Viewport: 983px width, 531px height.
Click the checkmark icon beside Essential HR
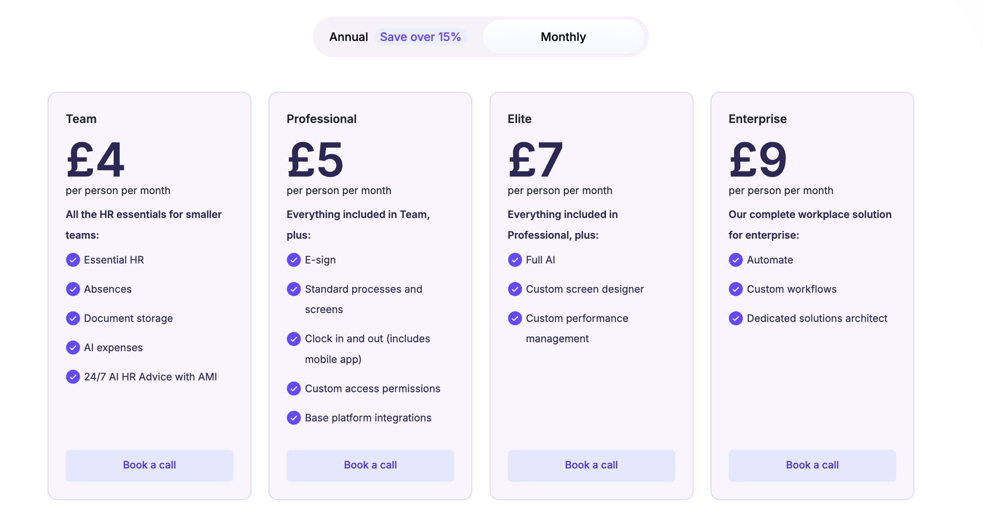click(73, 260)
